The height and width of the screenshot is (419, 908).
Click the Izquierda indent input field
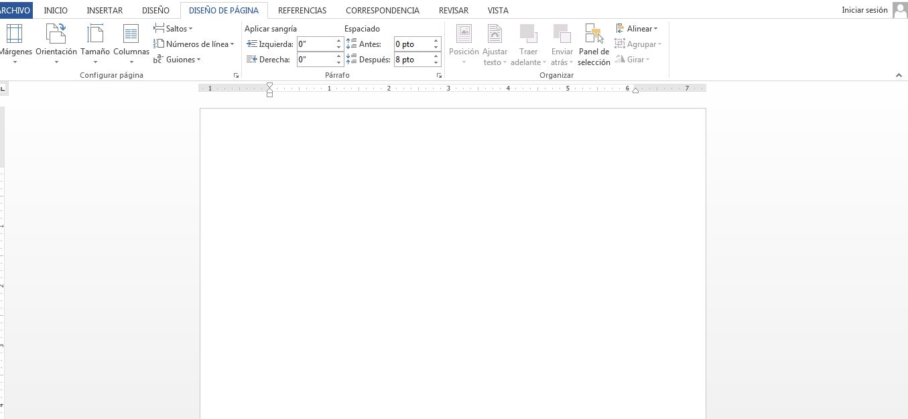[x=316, y=44]
